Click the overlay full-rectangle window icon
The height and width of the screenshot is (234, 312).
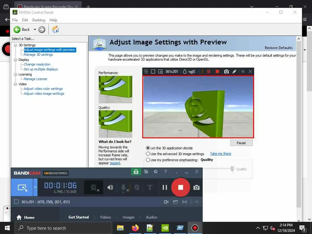(153, 71)
